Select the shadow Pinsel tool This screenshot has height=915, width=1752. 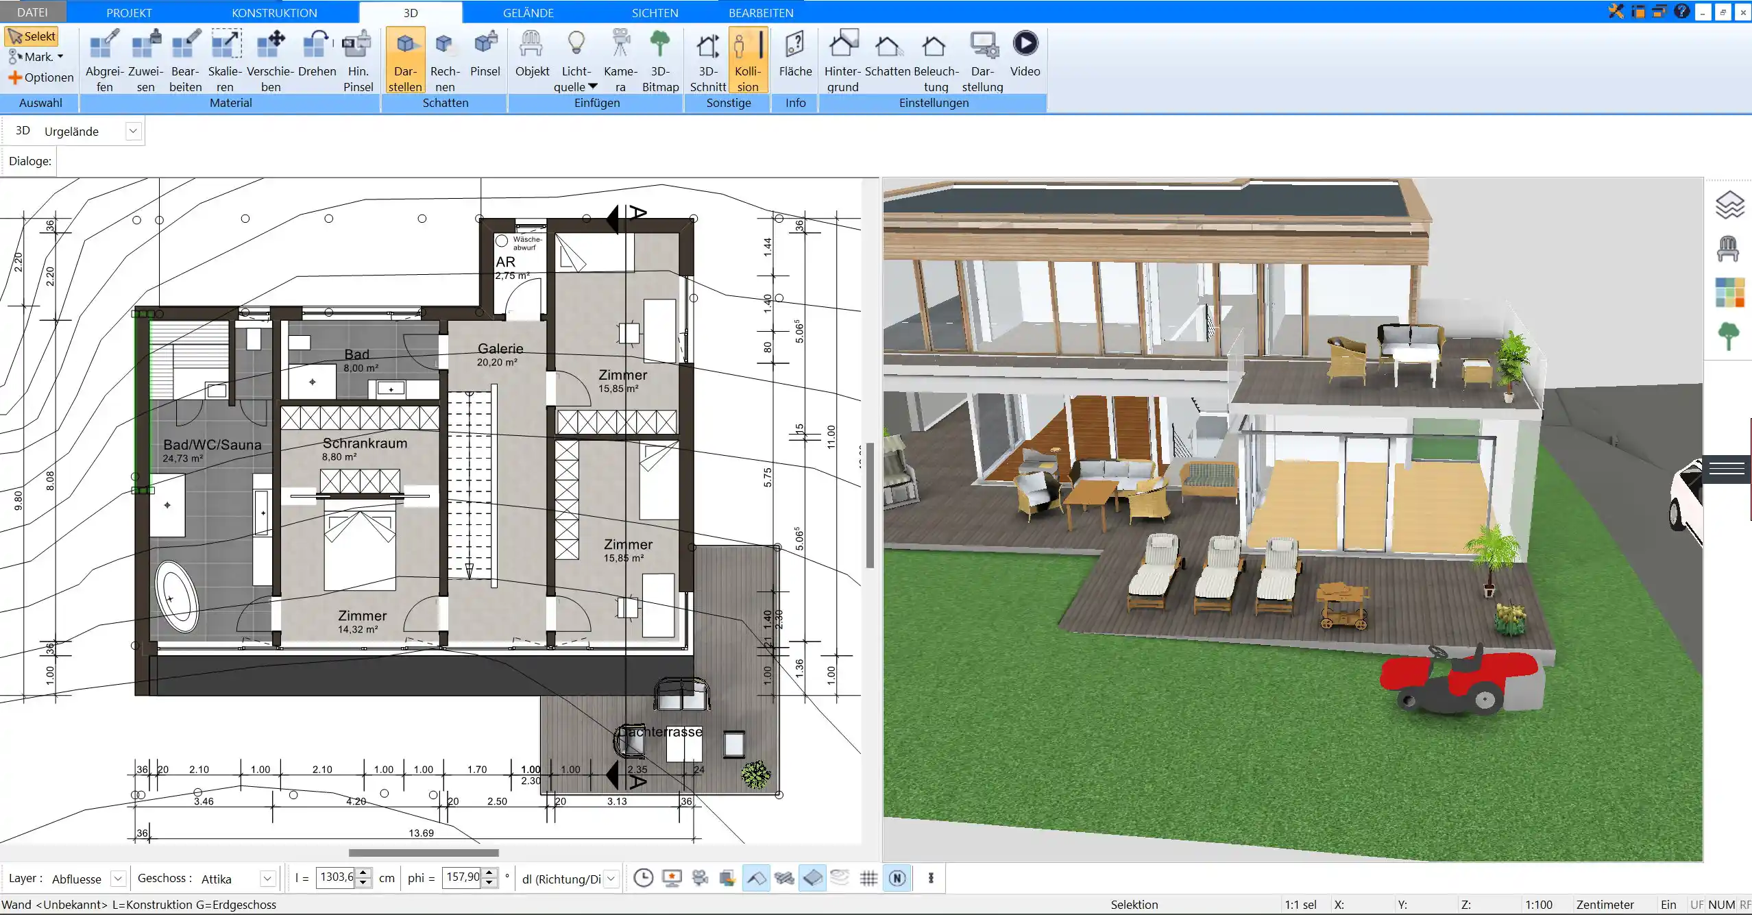(485, 53)
